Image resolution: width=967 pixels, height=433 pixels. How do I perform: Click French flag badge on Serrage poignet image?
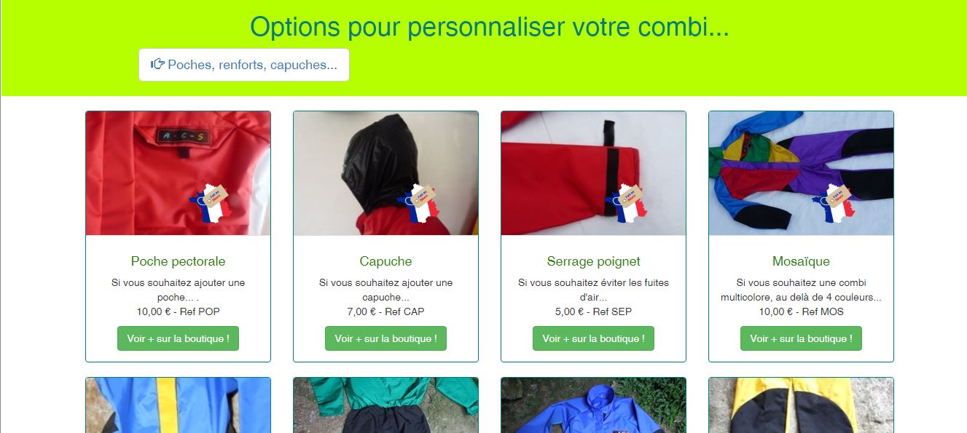tap(626, 204)
